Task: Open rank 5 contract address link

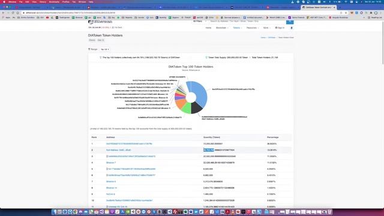Action: tap(132, 169)
